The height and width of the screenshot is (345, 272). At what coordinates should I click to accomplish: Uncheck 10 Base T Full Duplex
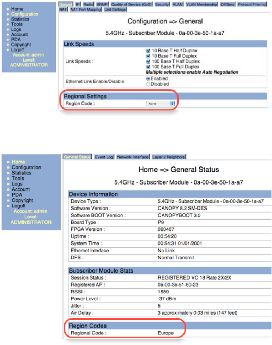148,56
